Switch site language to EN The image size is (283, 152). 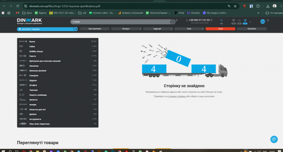tap(221, 24)
